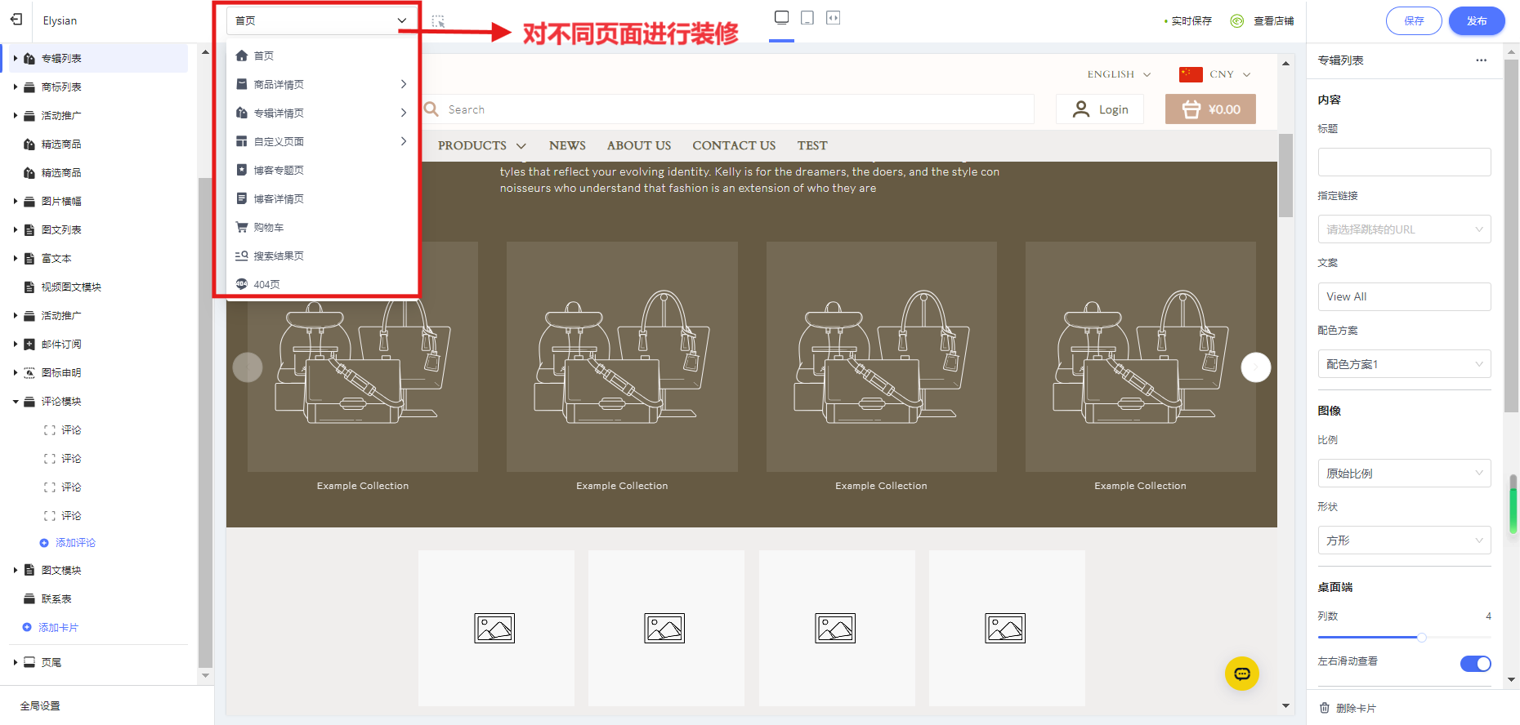Click the 标题 input field
Viewport: 1520px width, 725px height.
click(1403, 162)
